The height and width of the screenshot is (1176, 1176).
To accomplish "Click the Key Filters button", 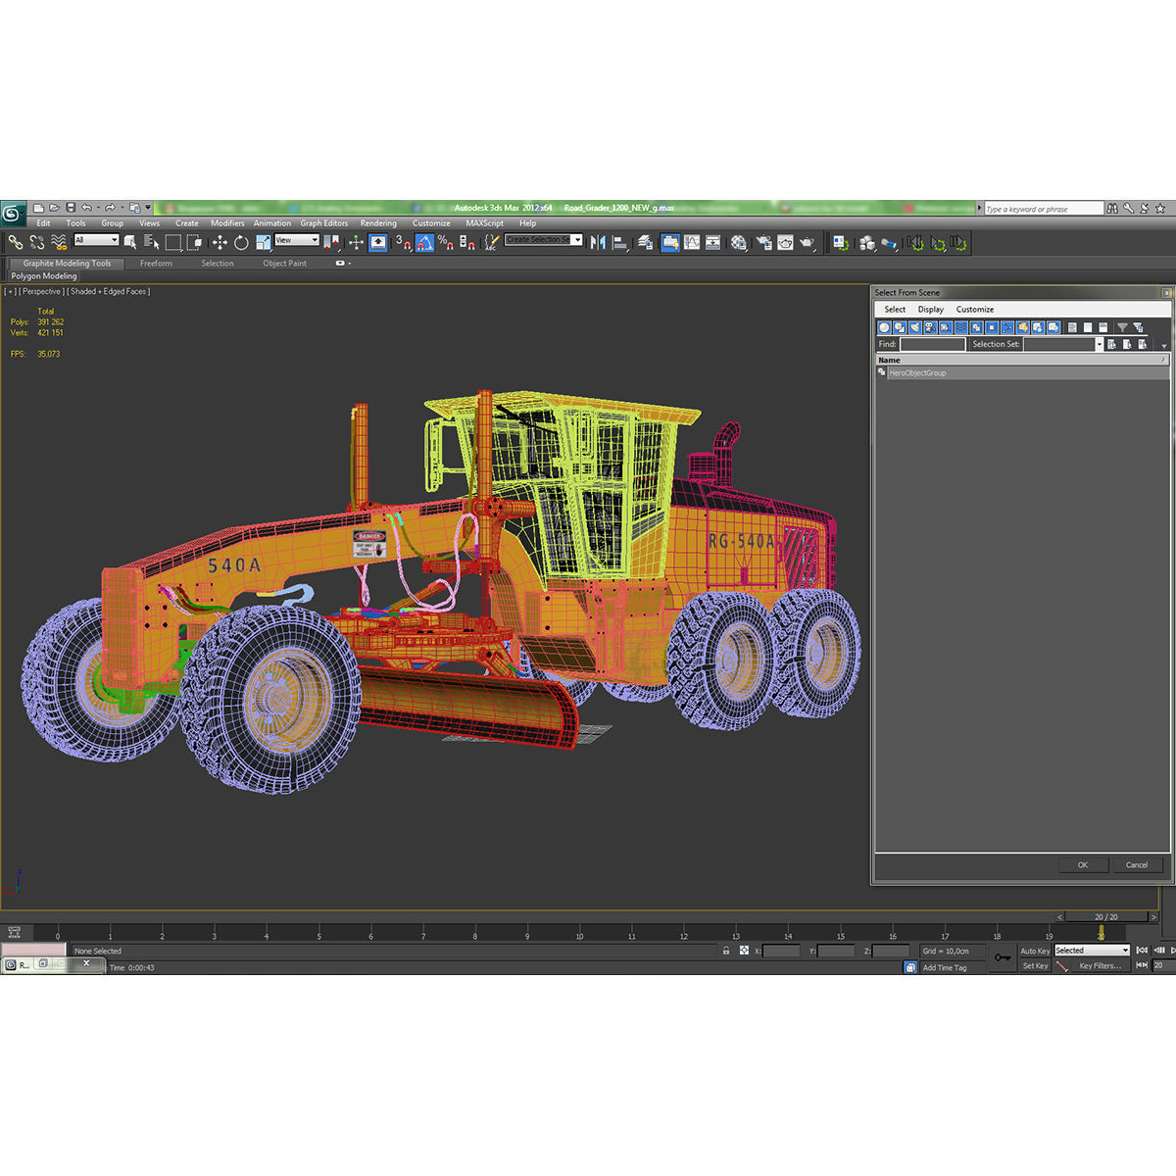I will tap(1100, 965).
